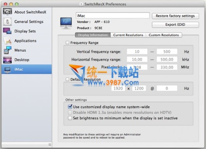206x149 pixels.
Task: Click Restore factory settings button
Action: (175, 16)
